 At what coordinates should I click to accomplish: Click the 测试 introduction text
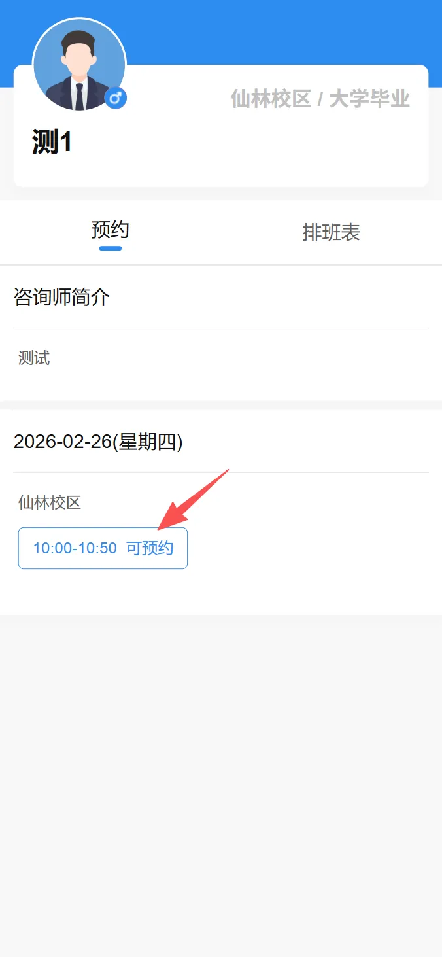point(34,358)
